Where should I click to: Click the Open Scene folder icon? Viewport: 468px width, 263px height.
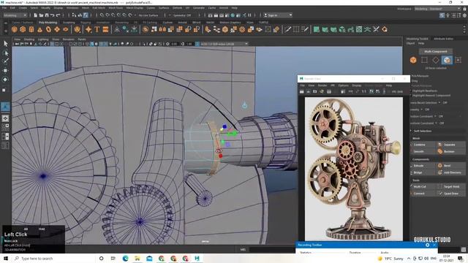pos(41,15)
